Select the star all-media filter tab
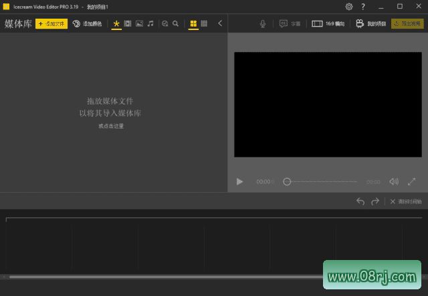 [x=116, y=24]
